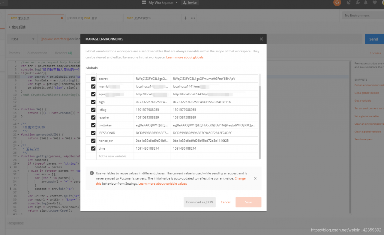This screenshot has width=384, height=235.
Task: Click the workspace grid icon
Action: tap(144, 2)
